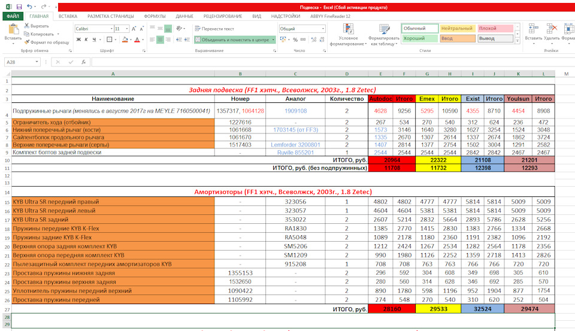Click the Paste (Вставить) clipboard icon
This screenshot has height=331, width=575.
tap(13, 29)
